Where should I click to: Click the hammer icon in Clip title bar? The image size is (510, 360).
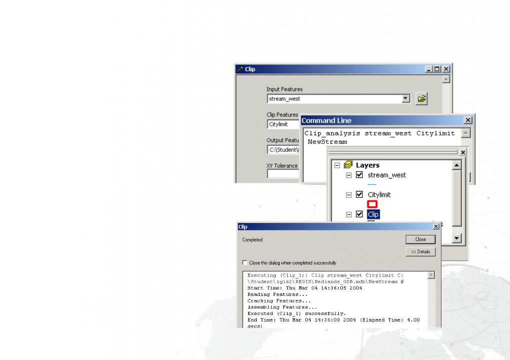pos(240,69)
